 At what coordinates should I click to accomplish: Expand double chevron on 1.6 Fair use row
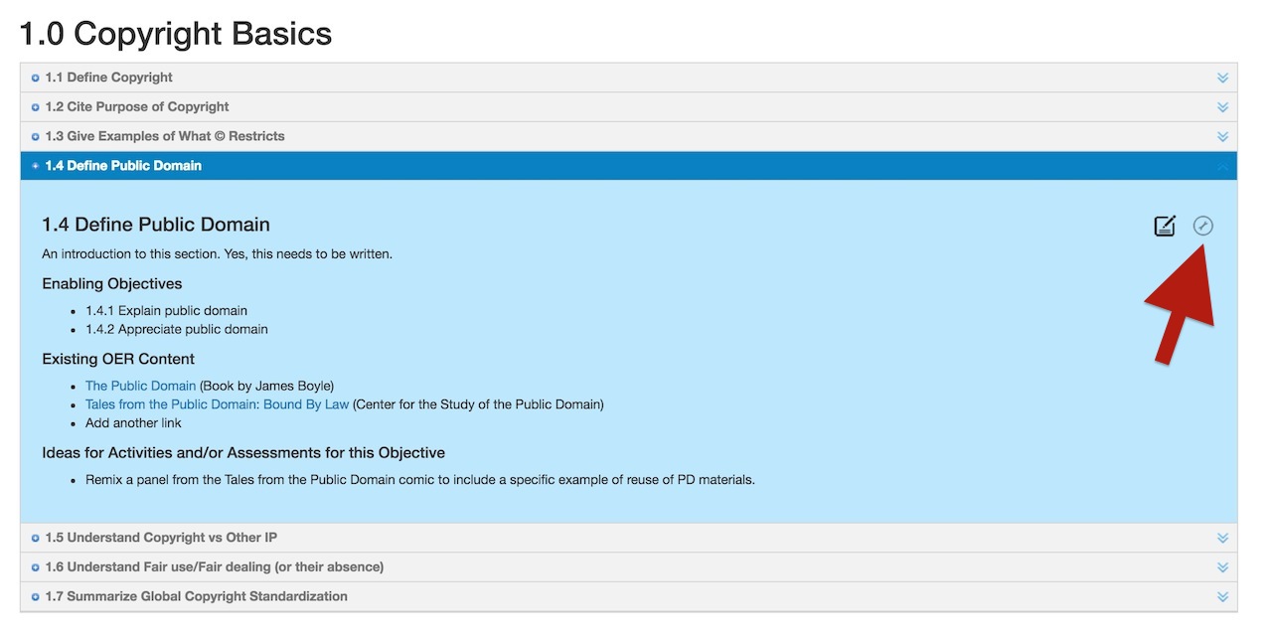(1222, 567)
